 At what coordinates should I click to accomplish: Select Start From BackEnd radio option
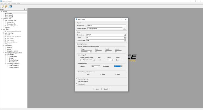click(x=76, y=81)
